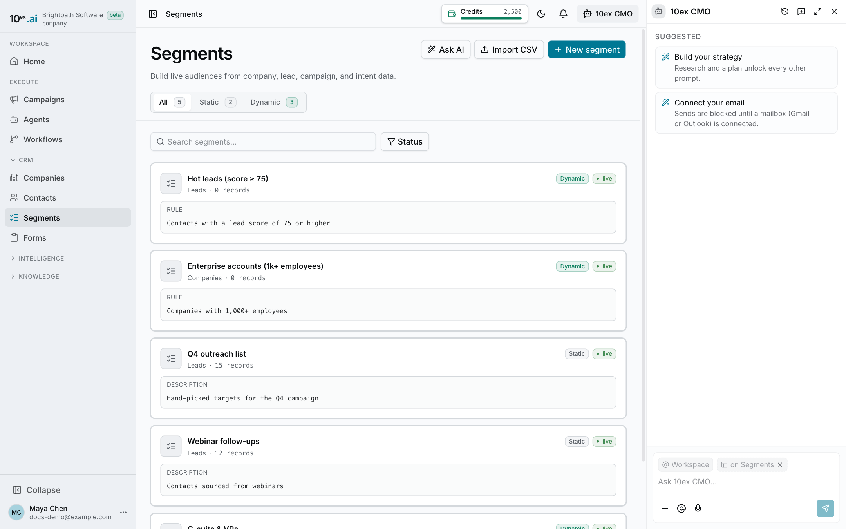
Task: Open Maya Chen account options menu
Action: click(x=123, y=512)
